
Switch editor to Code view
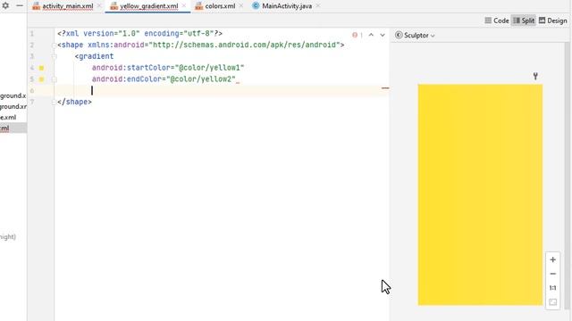click(497, 21)
